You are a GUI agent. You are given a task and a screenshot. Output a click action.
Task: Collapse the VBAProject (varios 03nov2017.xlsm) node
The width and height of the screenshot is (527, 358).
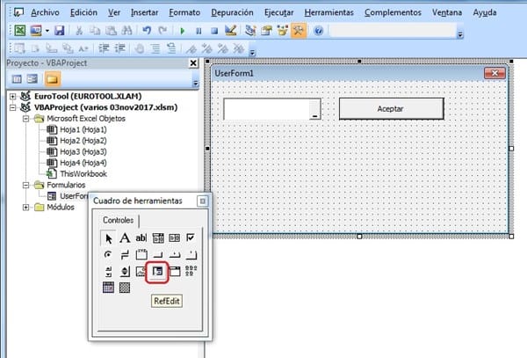pos(12,107)
